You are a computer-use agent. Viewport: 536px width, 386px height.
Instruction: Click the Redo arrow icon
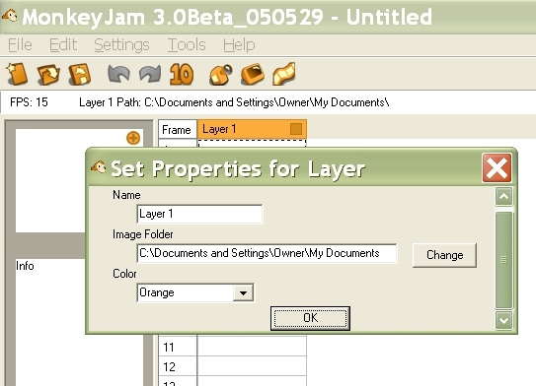[150, 74]
